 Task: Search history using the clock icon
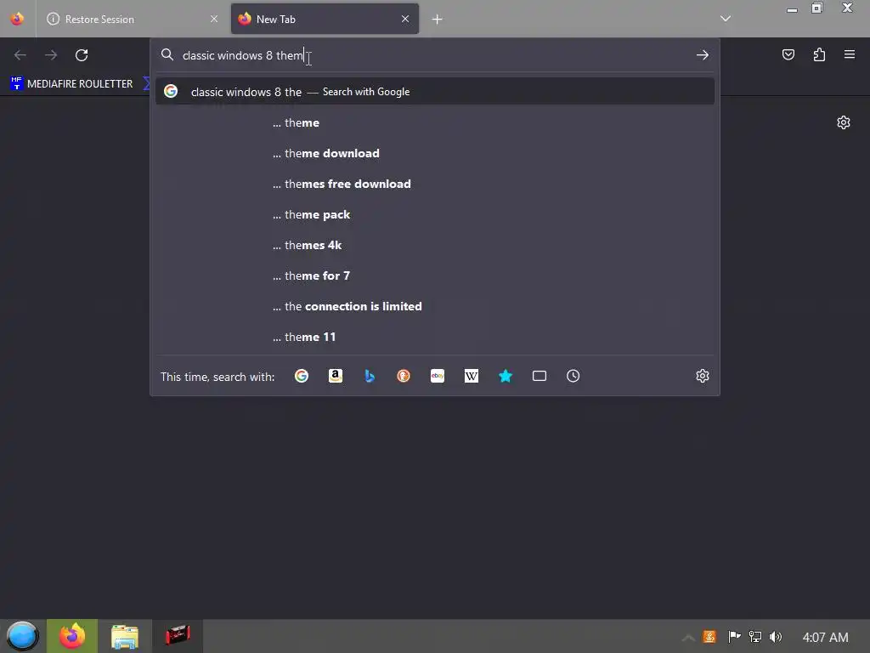click(x=573, y=376)
